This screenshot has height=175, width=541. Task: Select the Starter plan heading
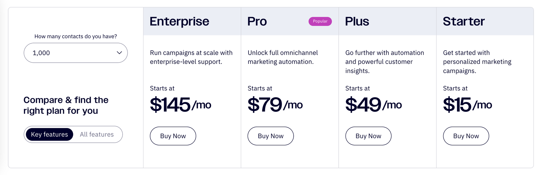[464, 21]
